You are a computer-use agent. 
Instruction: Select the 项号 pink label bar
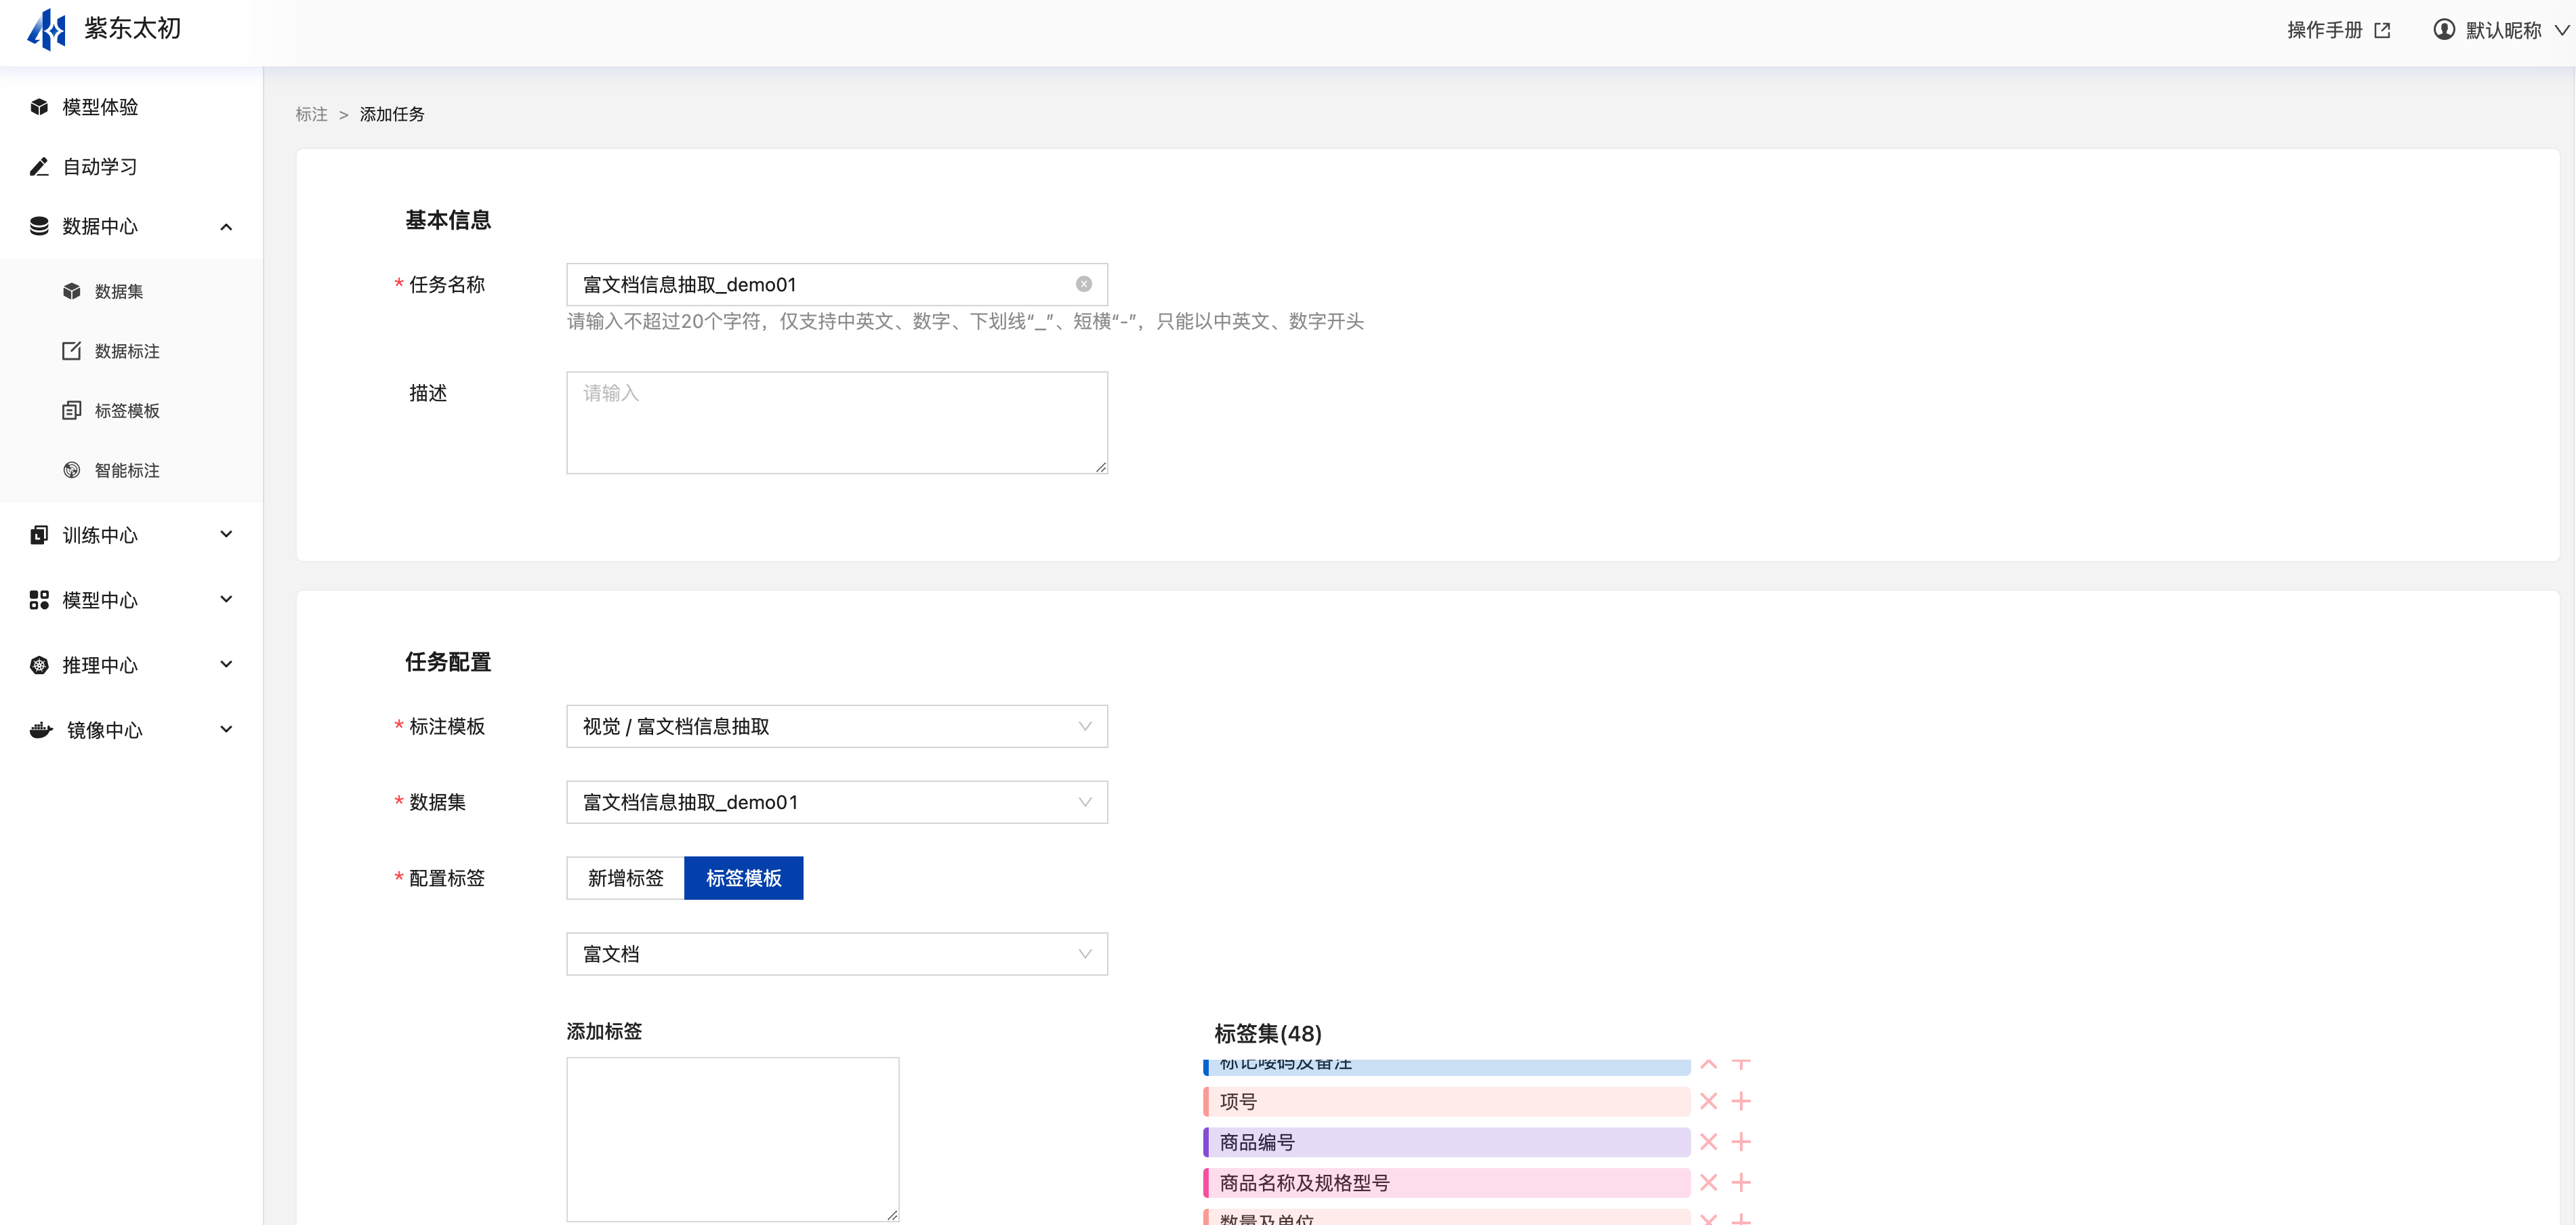[1446, 1101]
